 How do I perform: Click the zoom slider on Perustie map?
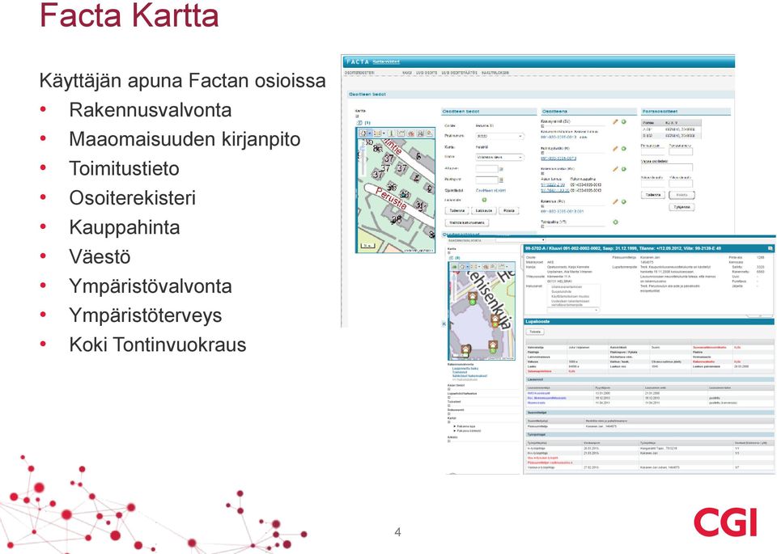(x=363, y=159)
